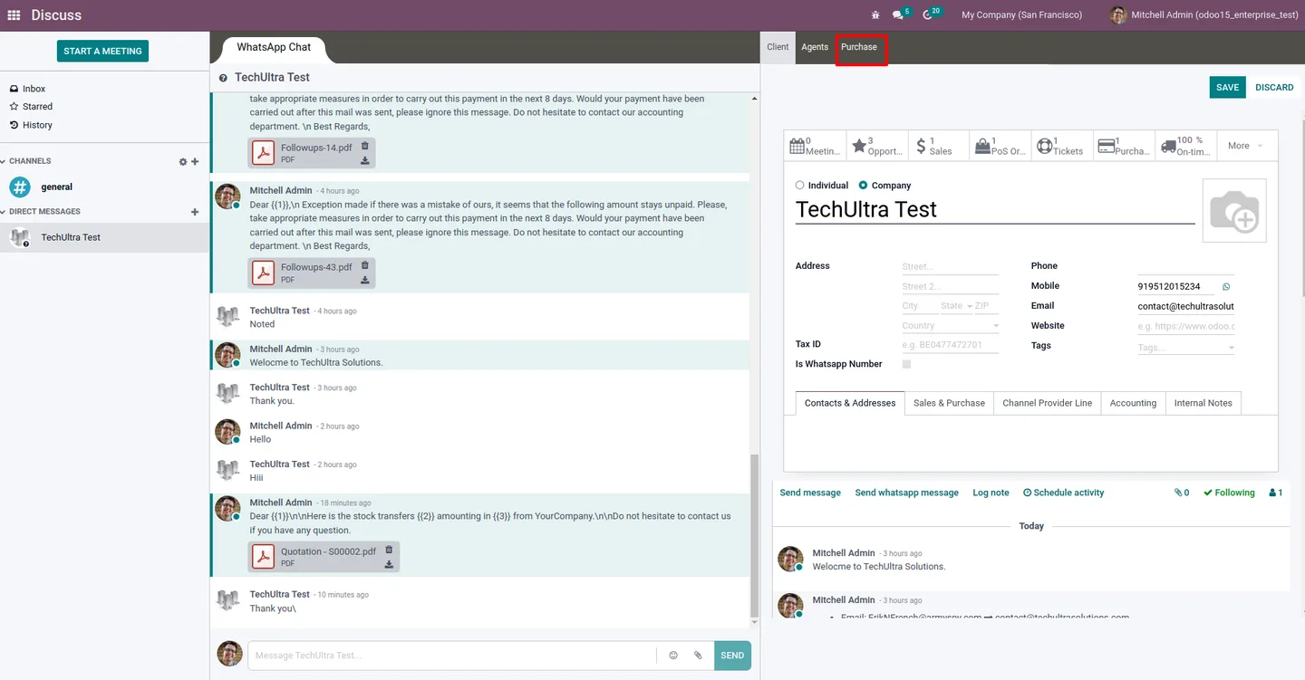Download Quotation - S00002.pdf attachment

(389, 564)
